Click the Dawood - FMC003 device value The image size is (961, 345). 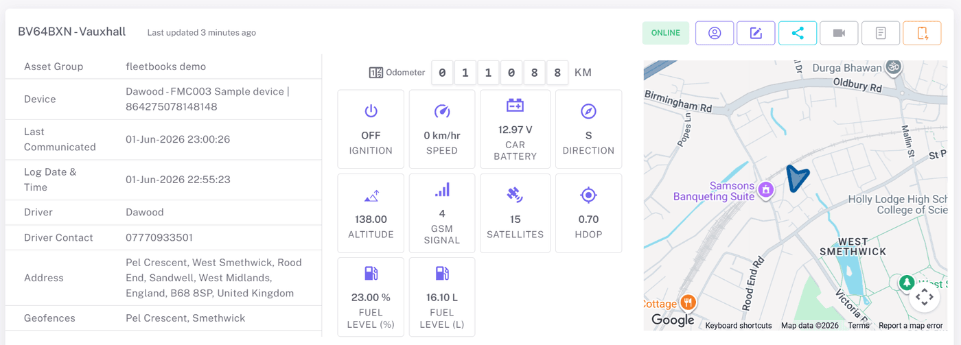(207, 99)
